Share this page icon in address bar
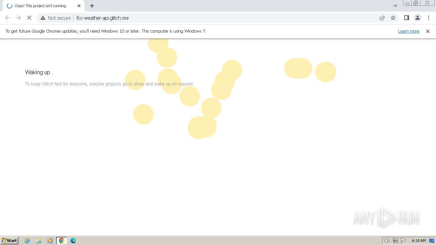 tap(382, 18)
